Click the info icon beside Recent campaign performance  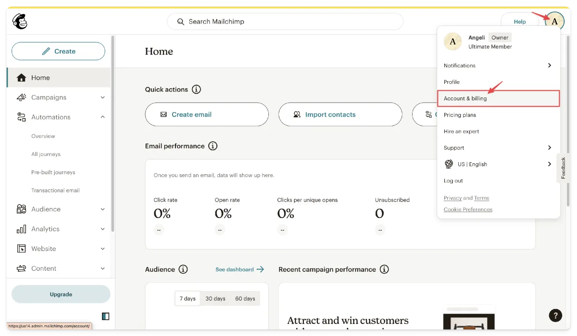point(384,269)
